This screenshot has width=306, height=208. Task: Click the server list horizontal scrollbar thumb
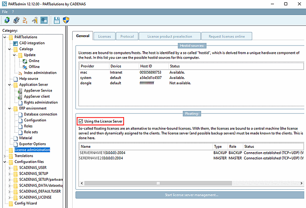[158, 183]
